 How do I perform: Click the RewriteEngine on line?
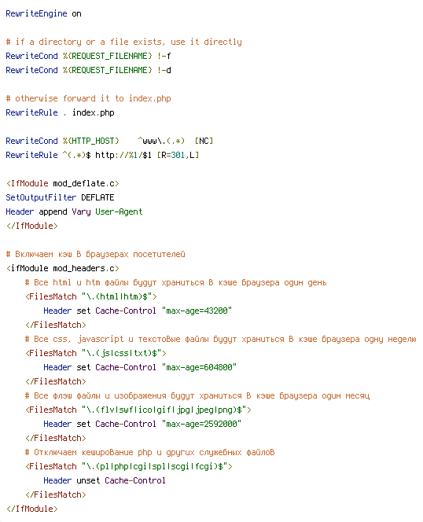coord(43,13)
